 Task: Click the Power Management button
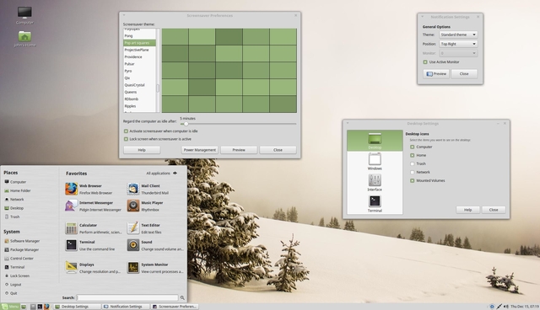coord(200,150)
